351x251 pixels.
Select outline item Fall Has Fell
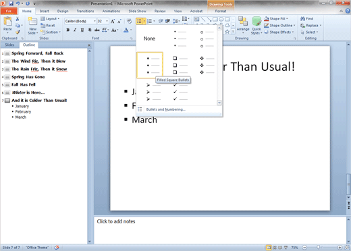click(24, 84)
